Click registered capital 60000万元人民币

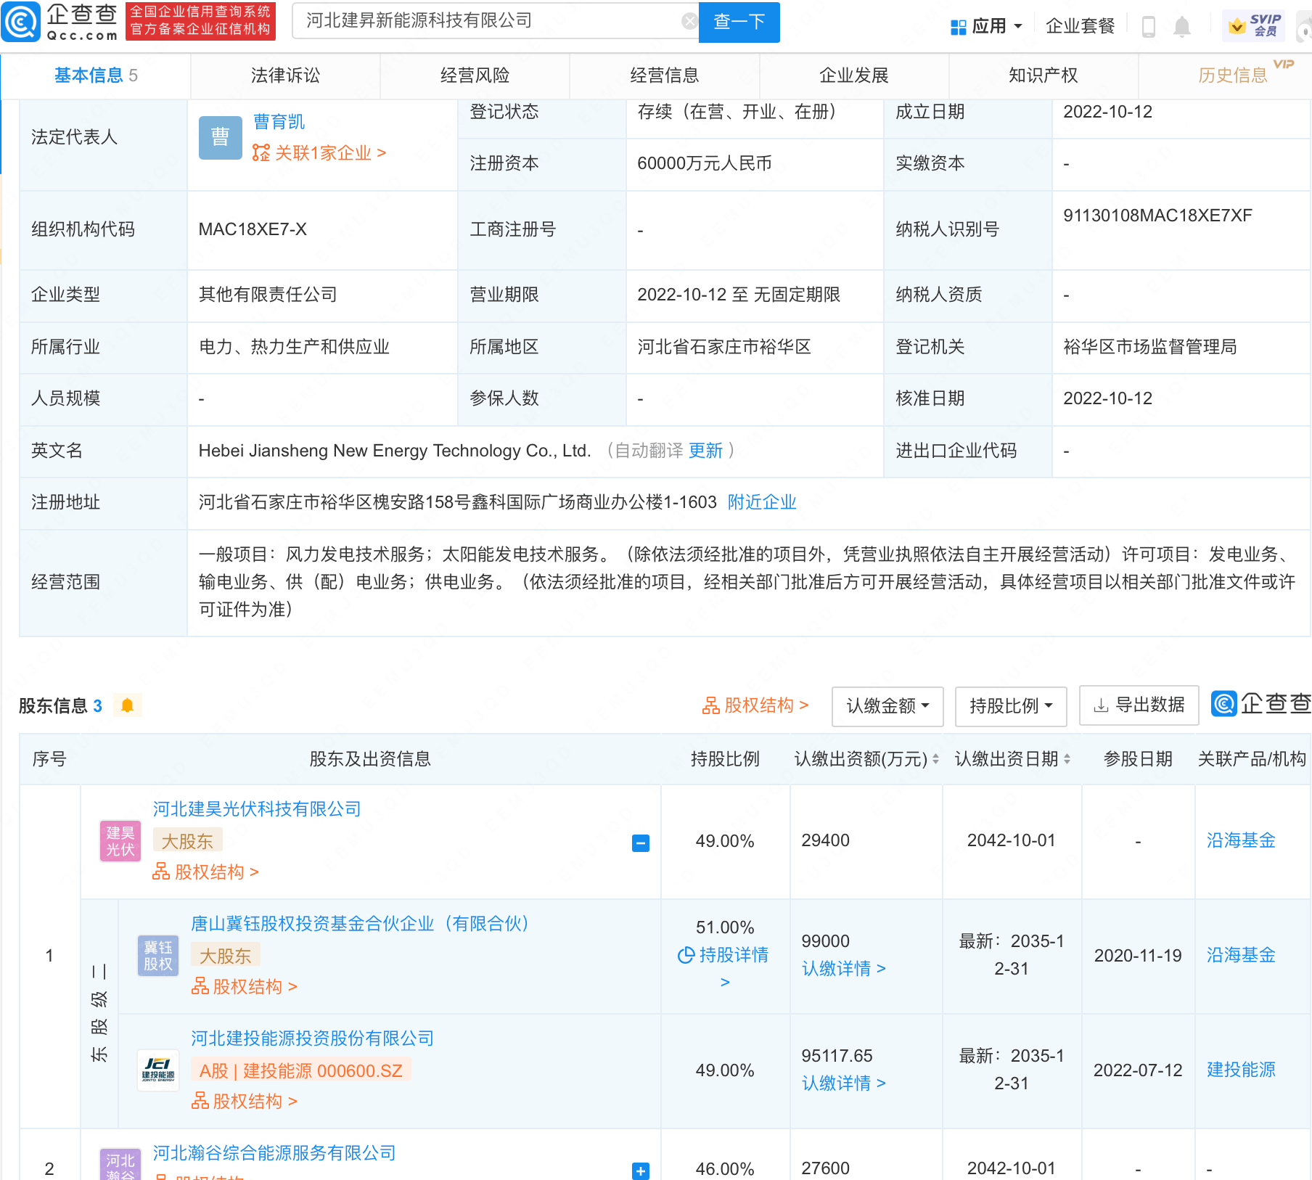click(704, 163)
